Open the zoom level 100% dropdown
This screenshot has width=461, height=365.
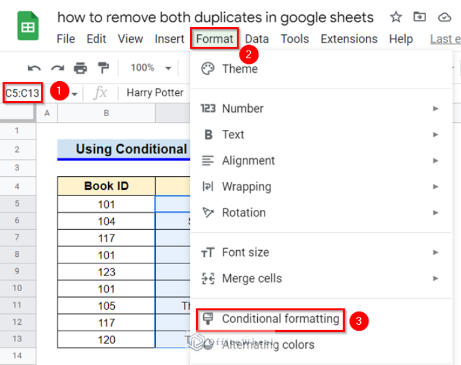pyautogui.click(x=150, y=68)
